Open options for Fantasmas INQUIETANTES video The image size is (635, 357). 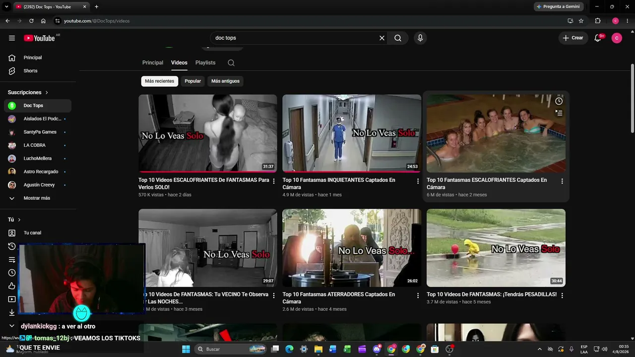pos(418,181)
